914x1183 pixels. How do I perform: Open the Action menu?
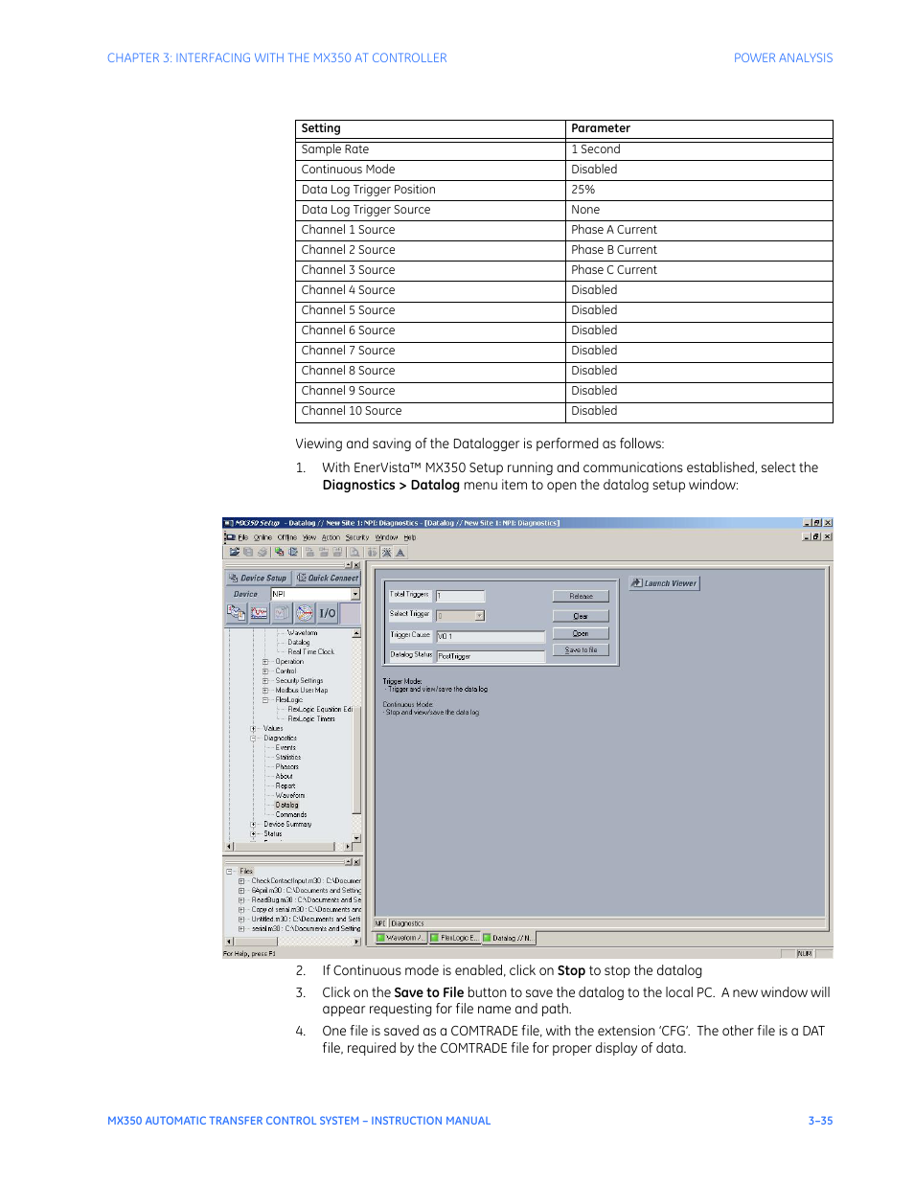331,537
